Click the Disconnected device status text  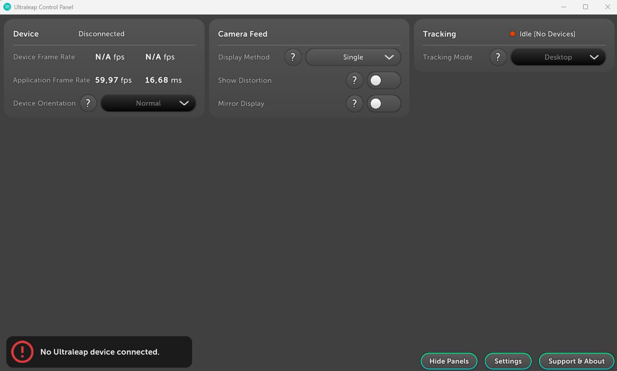[102, 34]
